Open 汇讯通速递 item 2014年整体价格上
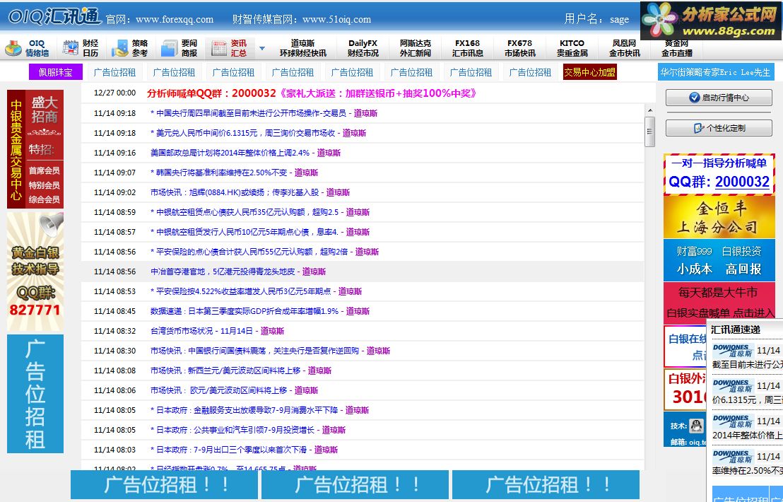The width and height of the screenshot is (783, 502). point(747,435)
